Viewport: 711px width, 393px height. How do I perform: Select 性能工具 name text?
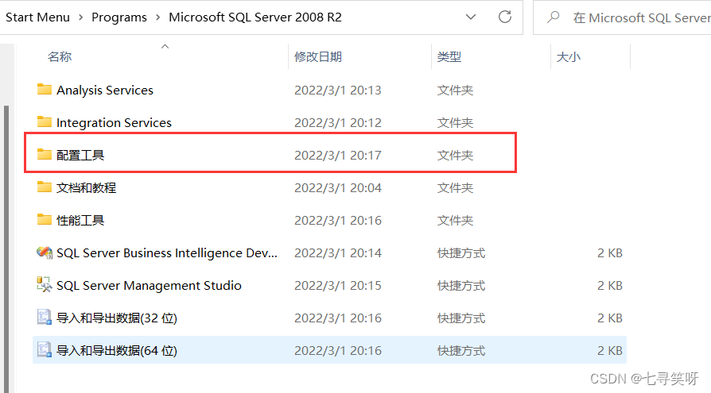(80, 220)
